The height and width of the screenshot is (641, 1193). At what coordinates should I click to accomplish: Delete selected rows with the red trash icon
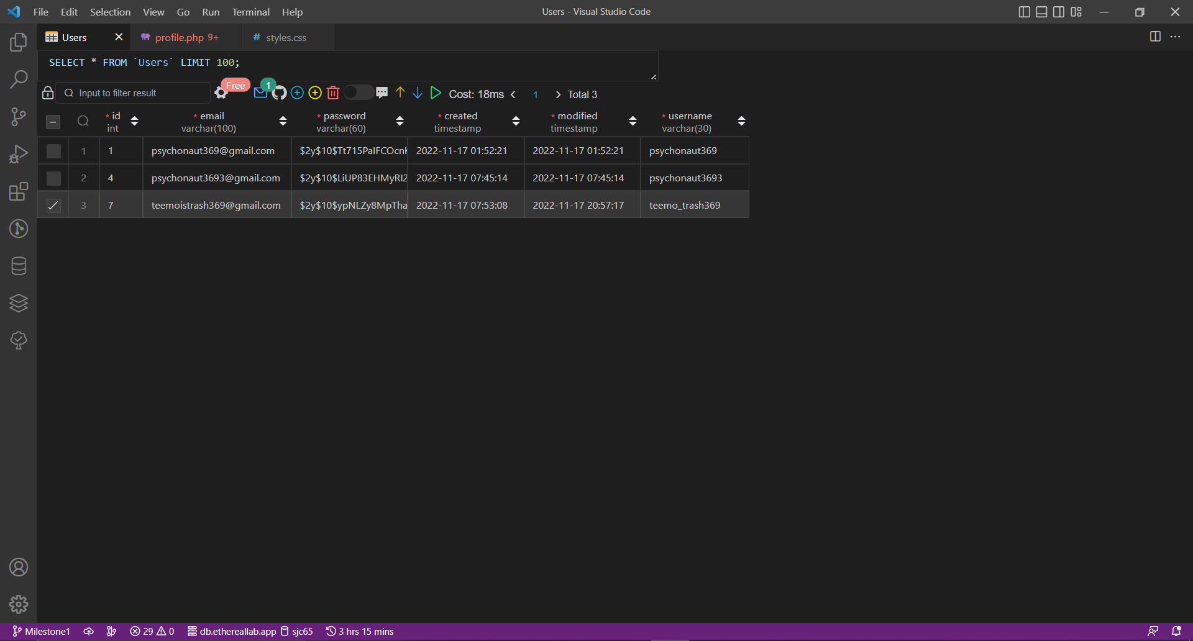click(x=333, y=93)
